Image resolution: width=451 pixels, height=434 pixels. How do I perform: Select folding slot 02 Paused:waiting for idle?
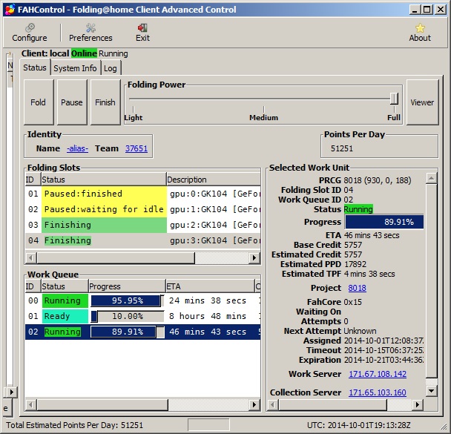[143, 209]
